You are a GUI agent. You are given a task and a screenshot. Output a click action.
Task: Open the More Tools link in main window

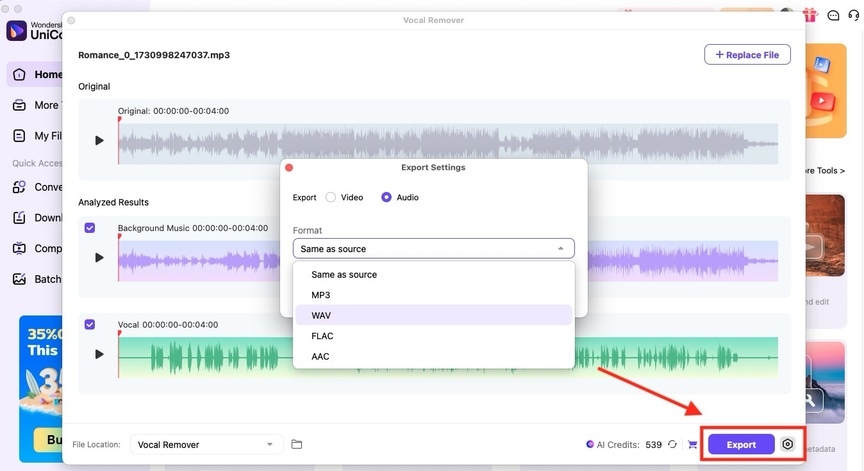(x=826, y=171)
